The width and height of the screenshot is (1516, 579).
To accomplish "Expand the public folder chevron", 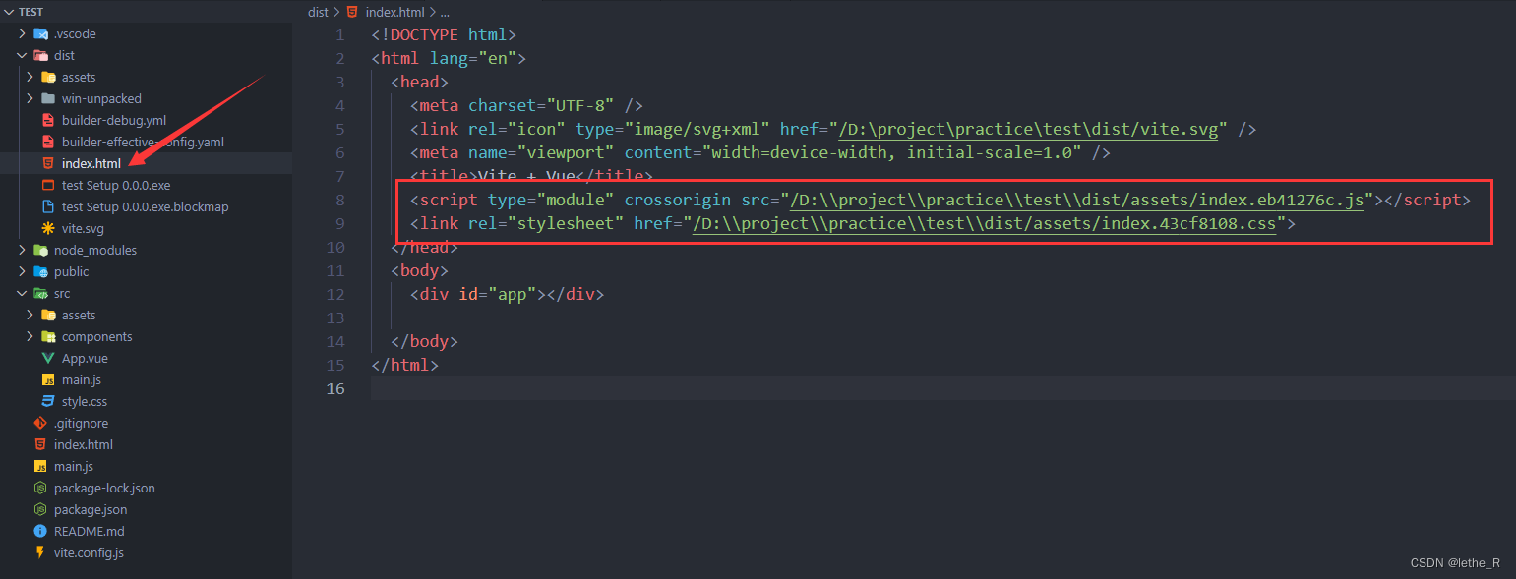I will point(22,271).
